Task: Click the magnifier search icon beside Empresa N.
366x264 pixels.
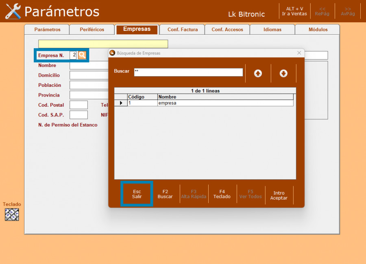Action: point(82,55)
